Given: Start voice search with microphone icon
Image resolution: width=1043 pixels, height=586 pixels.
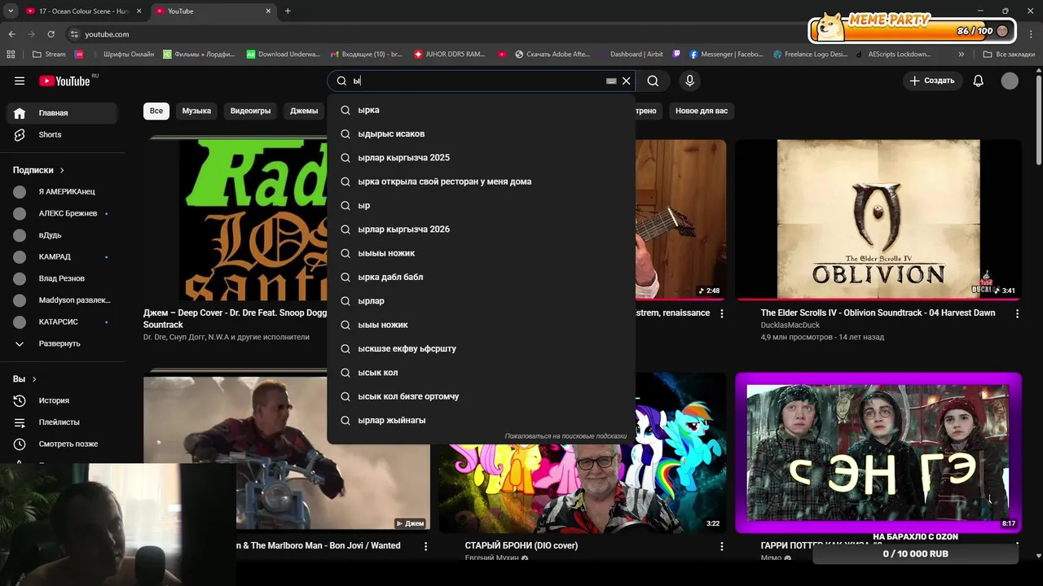Looking at the screenshot, I should click(689, 81).
